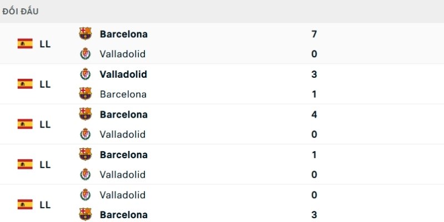This screenshot has height=222, width=444.
Task: Click the Spain flag in the first match row
Action: point(25,44)
